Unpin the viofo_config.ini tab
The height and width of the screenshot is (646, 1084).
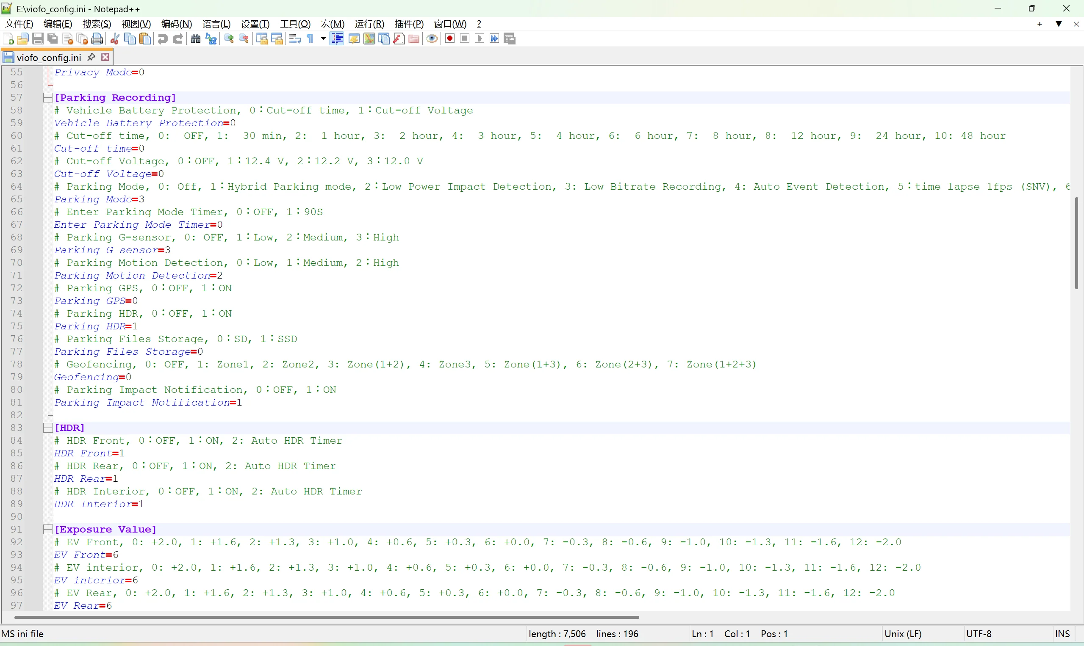91,57
